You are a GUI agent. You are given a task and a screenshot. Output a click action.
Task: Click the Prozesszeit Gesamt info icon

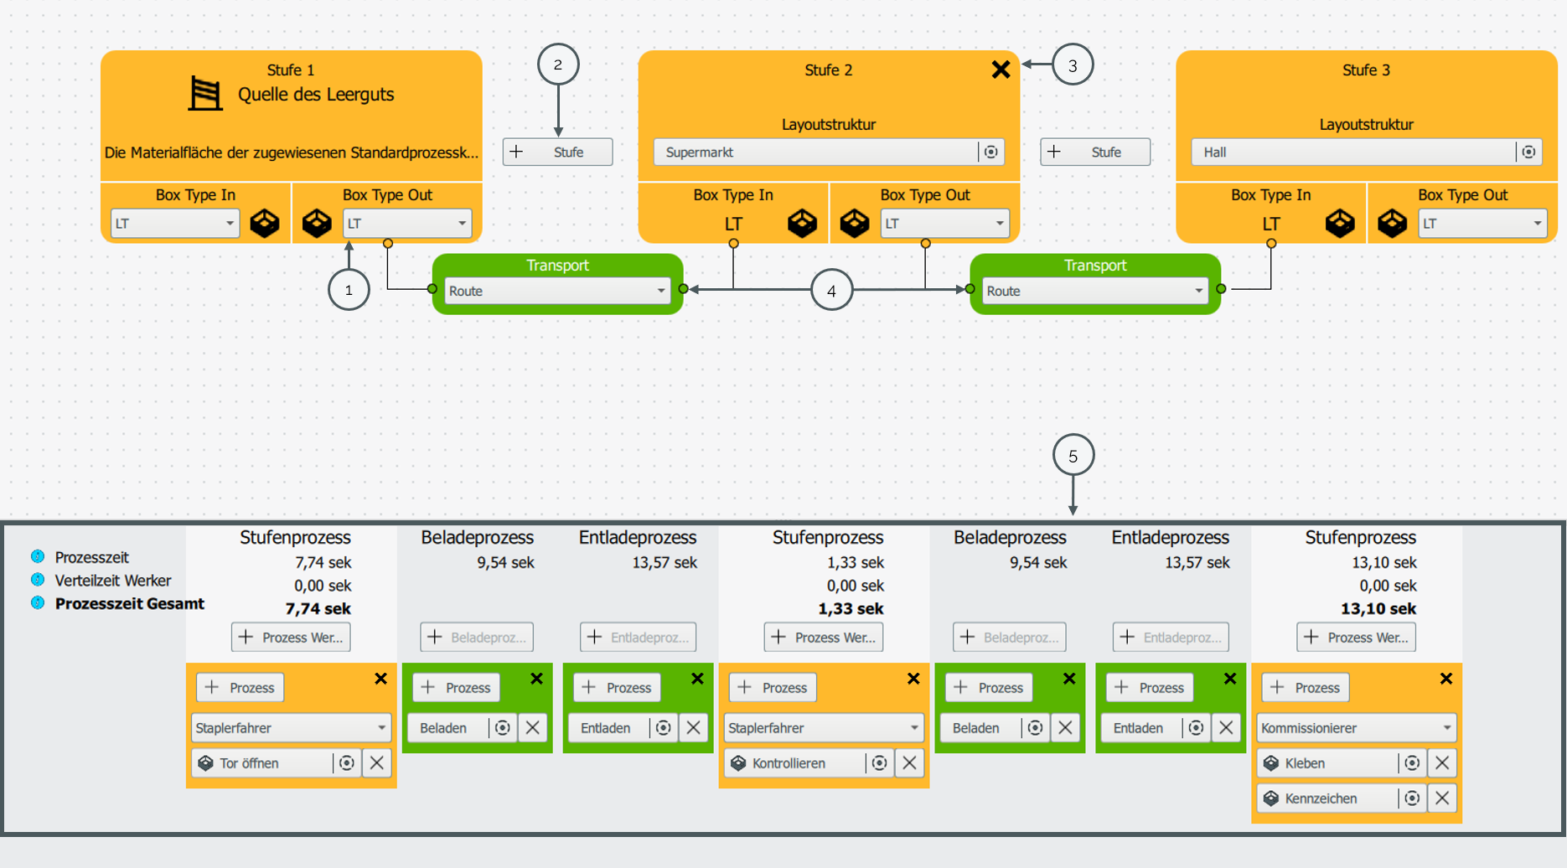38,602
